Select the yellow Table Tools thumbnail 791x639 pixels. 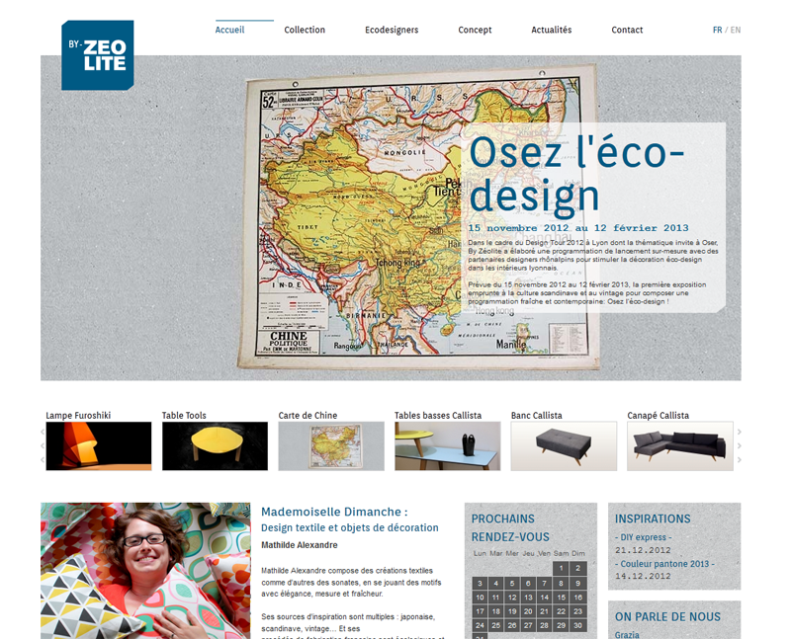215,446
